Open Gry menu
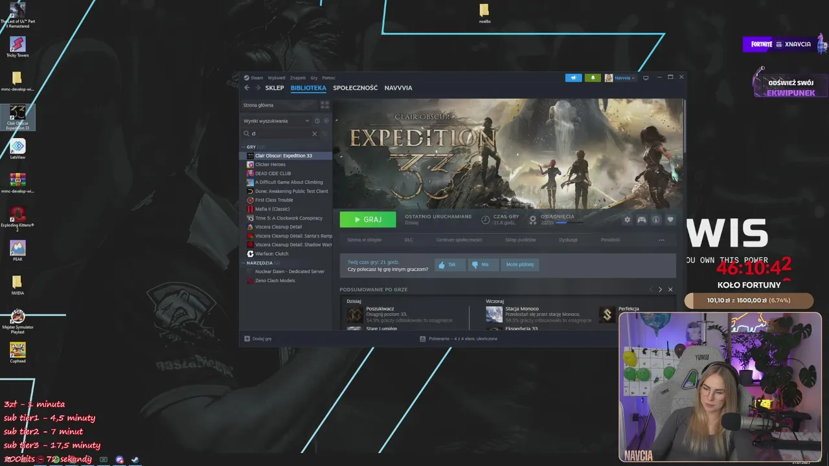 (314, 78)
